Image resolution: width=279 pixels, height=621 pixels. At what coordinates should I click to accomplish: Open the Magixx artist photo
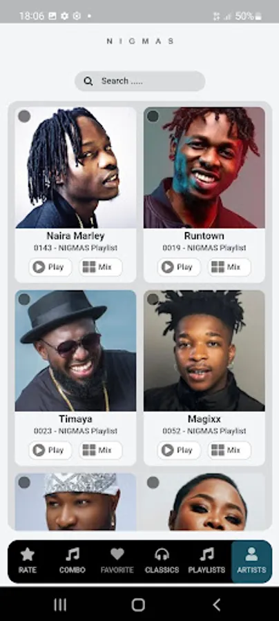(x=204, y=351)
